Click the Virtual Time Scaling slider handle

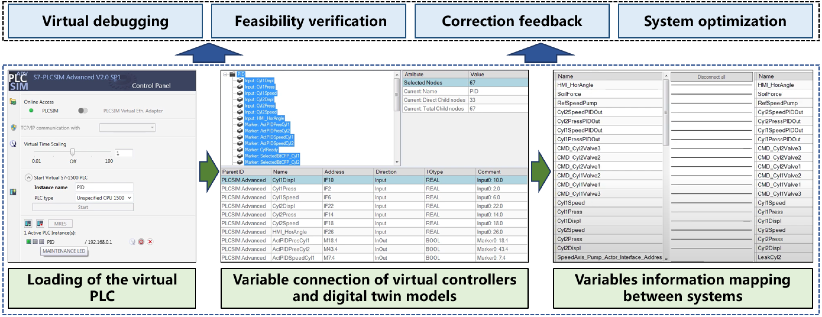pos(73,152)
